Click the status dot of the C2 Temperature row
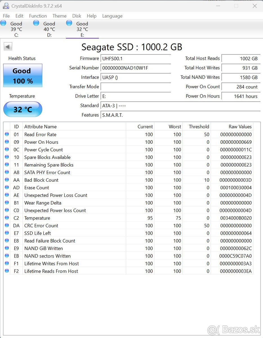Screen dimensions: 263x338 (7, 218)
